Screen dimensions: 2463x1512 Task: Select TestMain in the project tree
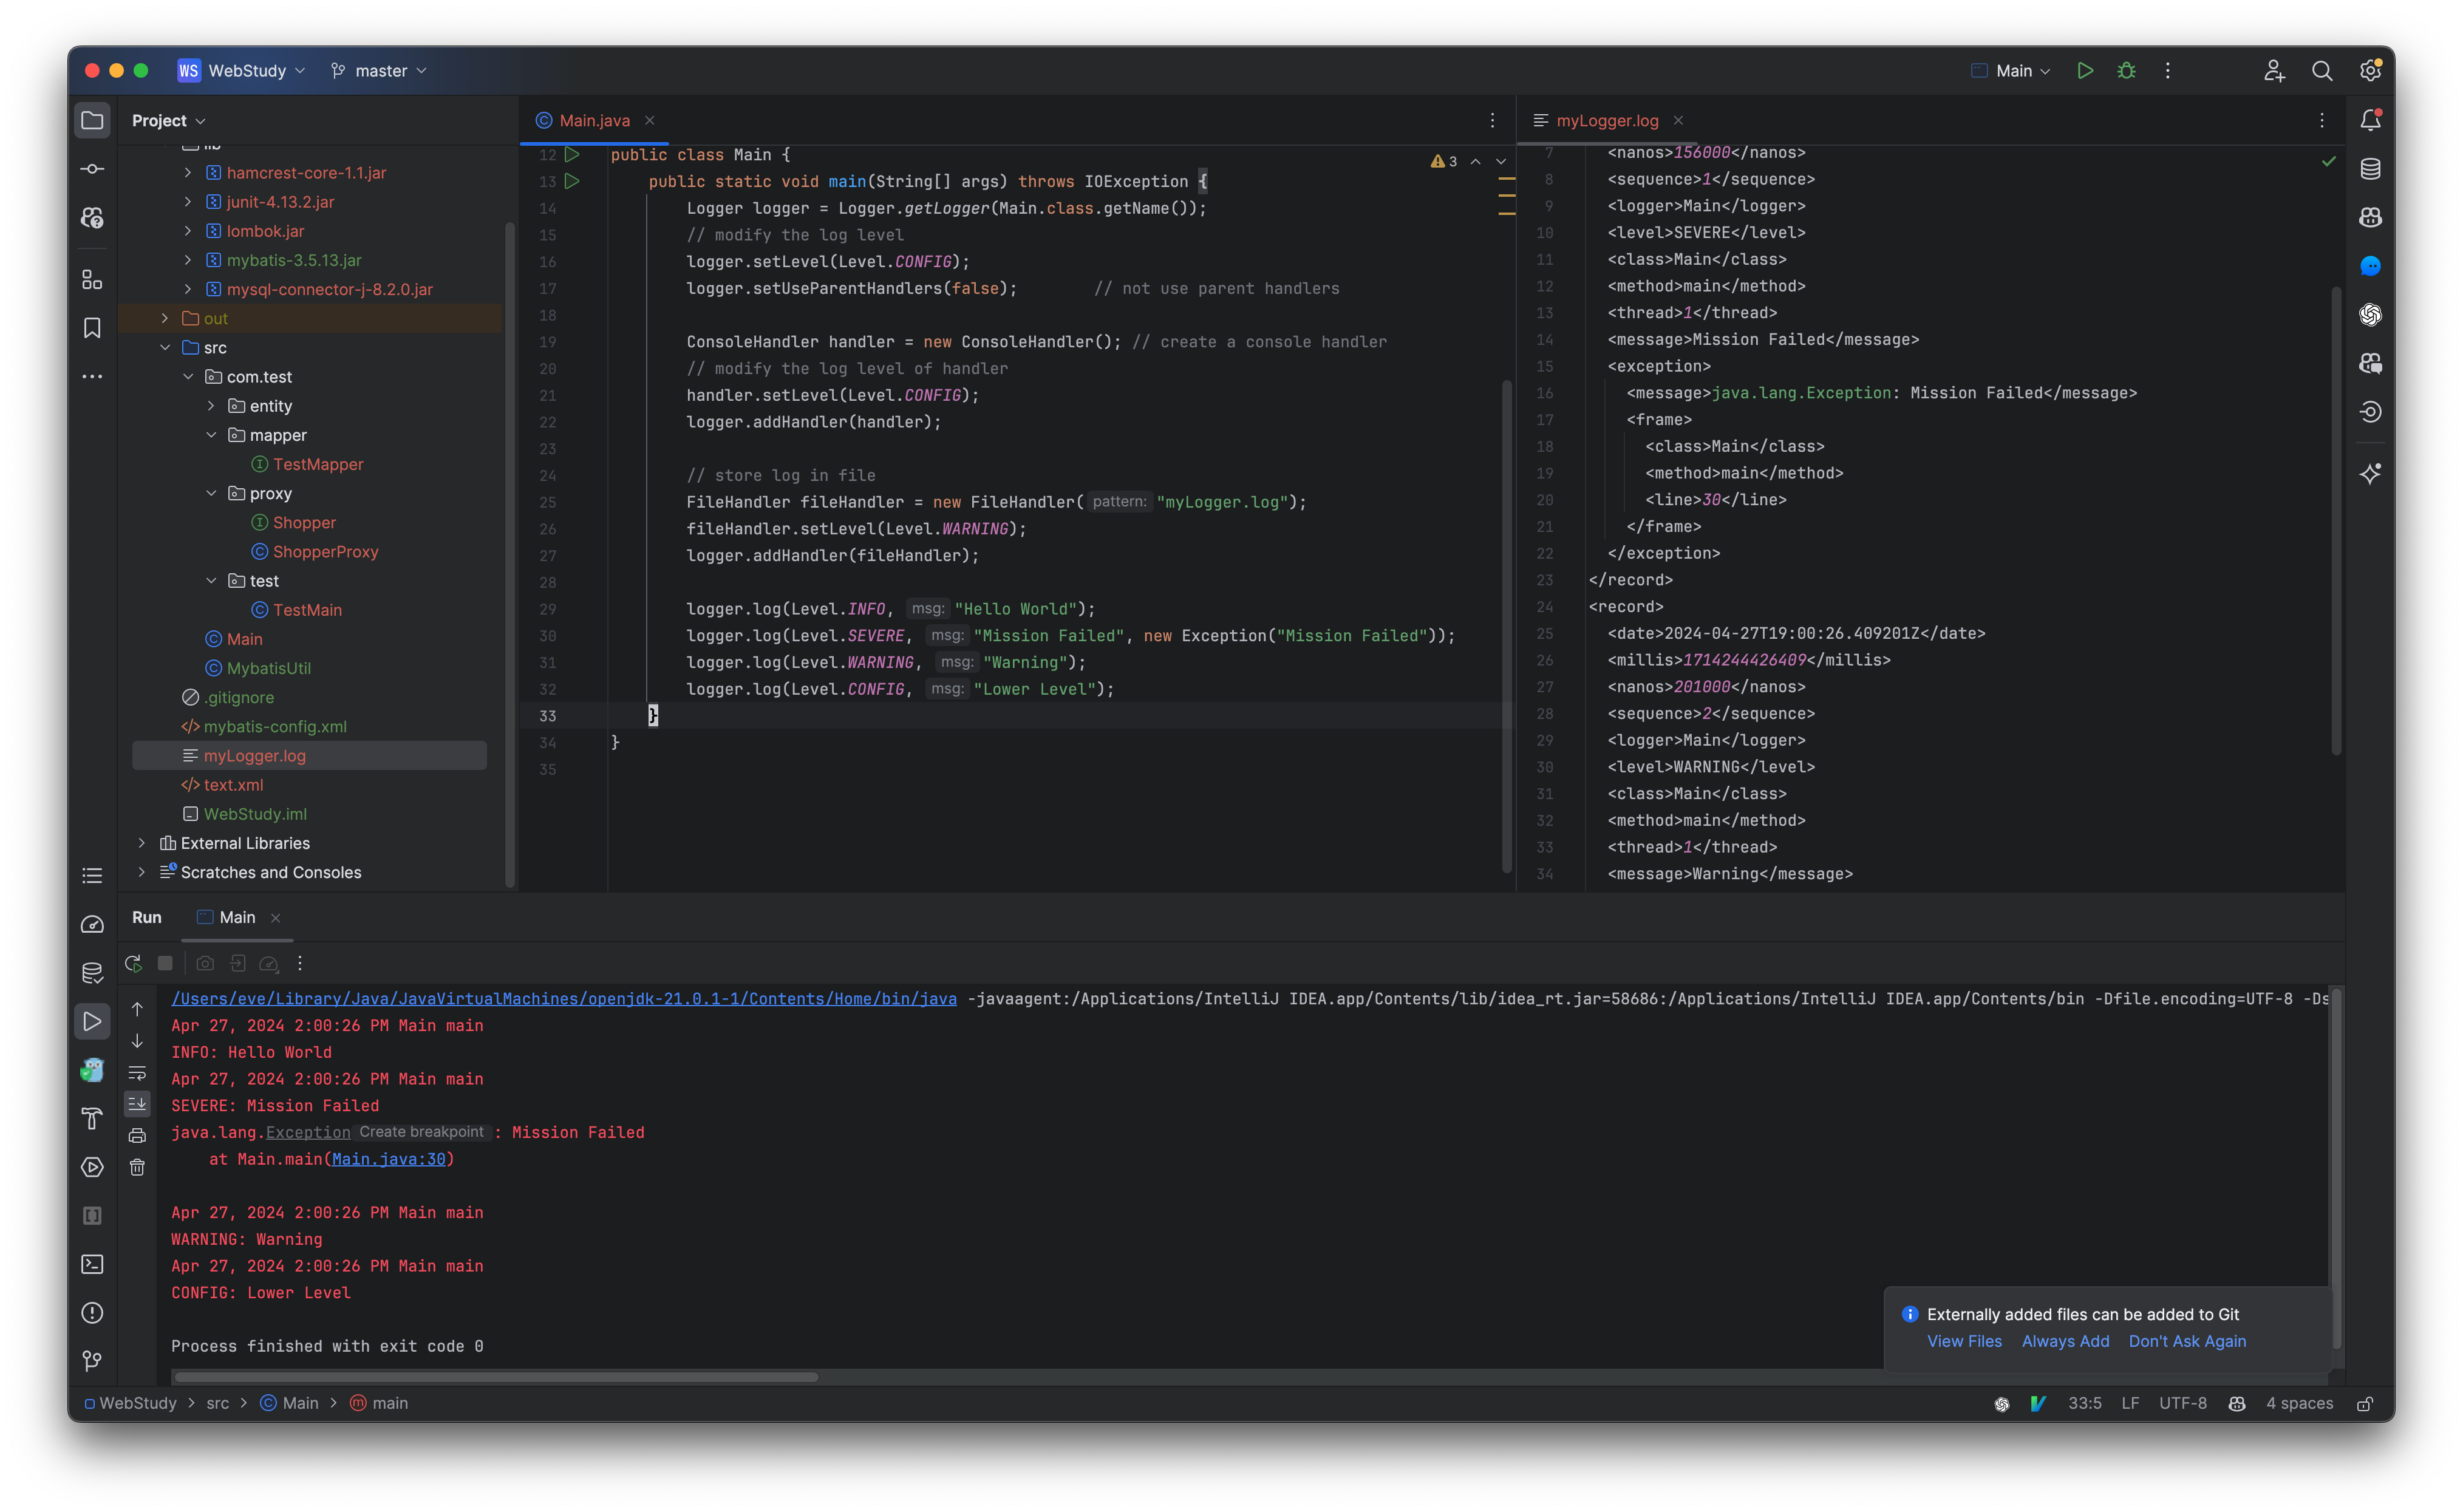click(306, 609)
